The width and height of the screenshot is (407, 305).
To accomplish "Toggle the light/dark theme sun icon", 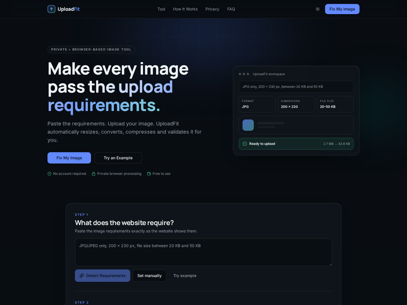I will coord(317,9).
